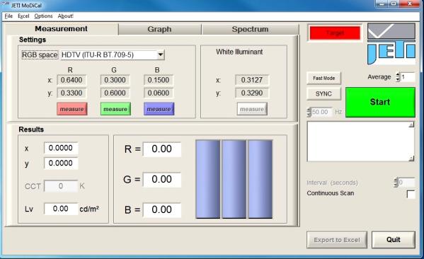Click the White Illuminant measure button
The width and height of the screenshot is (424, 259).
pyautogui.click(x=252, y=109)
